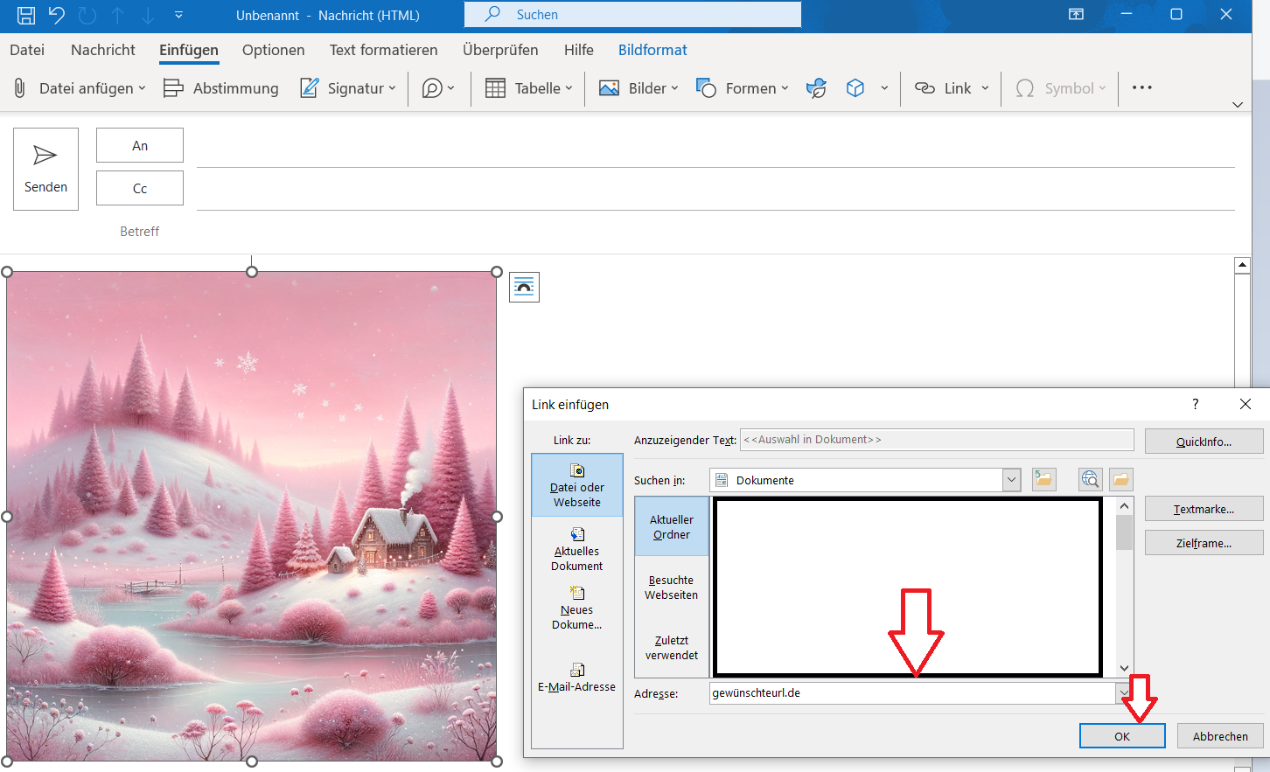Screen dimensions: 1270x772
Task: Open the Signatur dropdown
Action: tap(348, 88)
